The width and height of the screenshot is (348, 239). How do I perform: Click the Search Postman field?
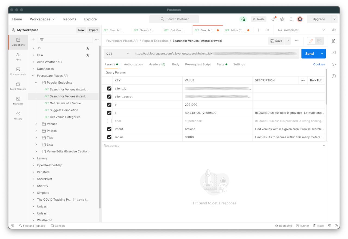(x=174, y=19)
